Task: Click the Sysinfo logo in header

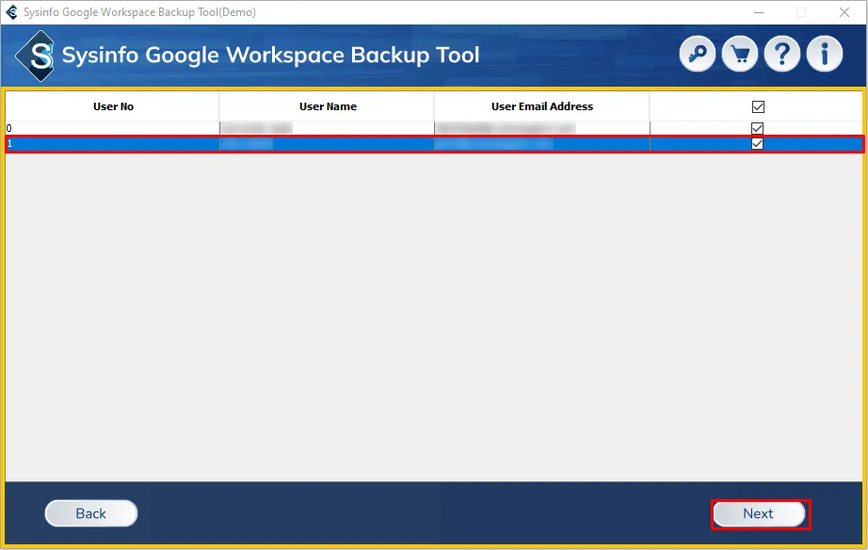Action: click(36, 56)
